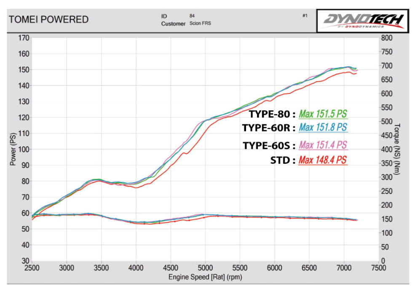
Task: Click the #1 run number
Action: (305, 16)
